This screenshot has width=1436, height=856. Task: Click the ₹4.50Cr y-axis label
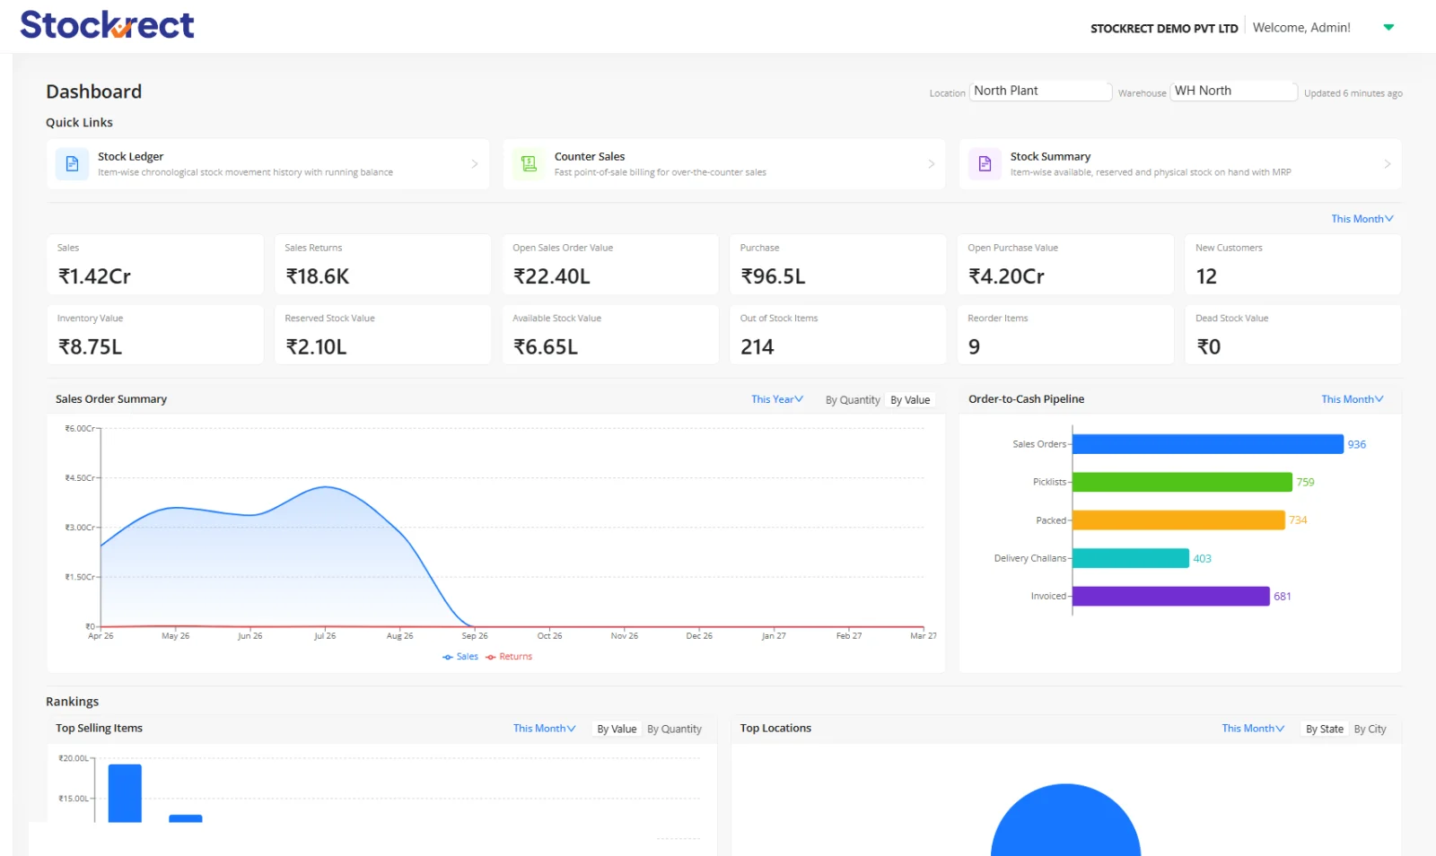(x=80, y=478)
